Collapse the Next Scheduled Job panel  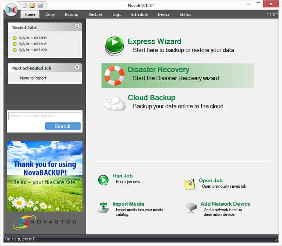click(x=77, y=67)
